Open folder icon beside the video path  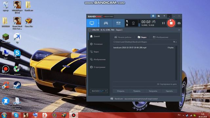pyautogui.click(x=174, y=42)
